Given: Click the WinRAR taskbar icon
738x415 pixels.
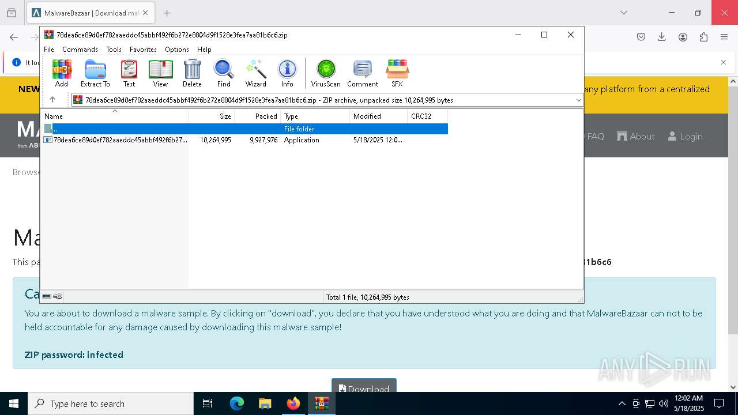Looking at the screenshot, I should point(322,403).
